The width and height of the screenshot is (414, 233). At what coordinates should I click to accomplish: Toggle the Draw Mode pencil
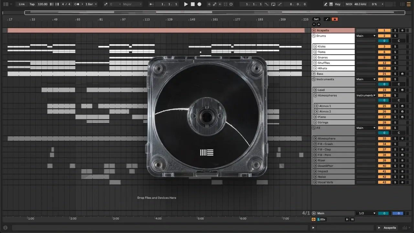pos(325,4)
